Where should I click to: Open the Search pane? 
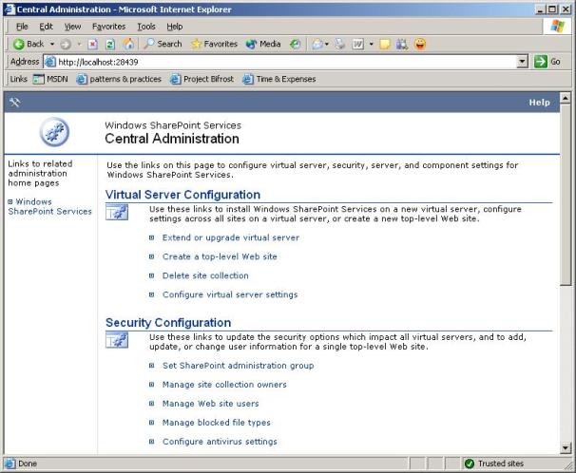163,44
